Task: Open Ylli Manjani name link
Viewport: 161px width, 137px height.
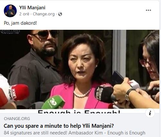Action: point(32,8)
